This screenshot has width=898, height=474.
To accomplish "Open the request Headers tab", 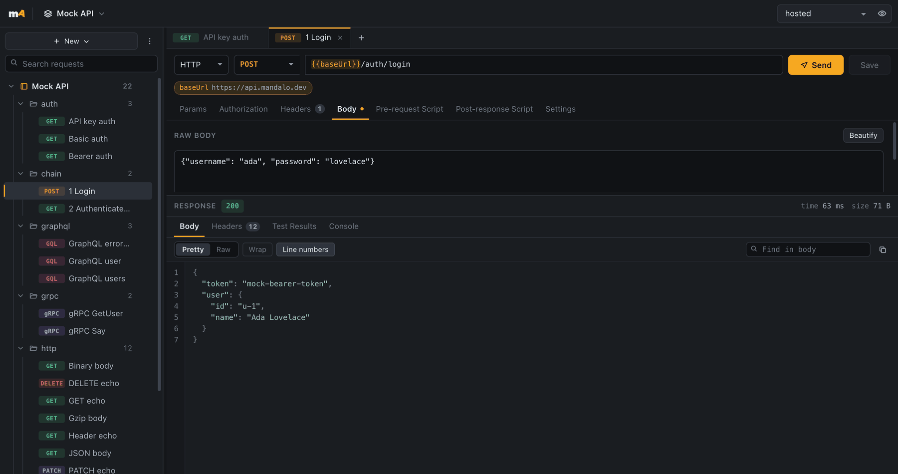I will point(302,109).
